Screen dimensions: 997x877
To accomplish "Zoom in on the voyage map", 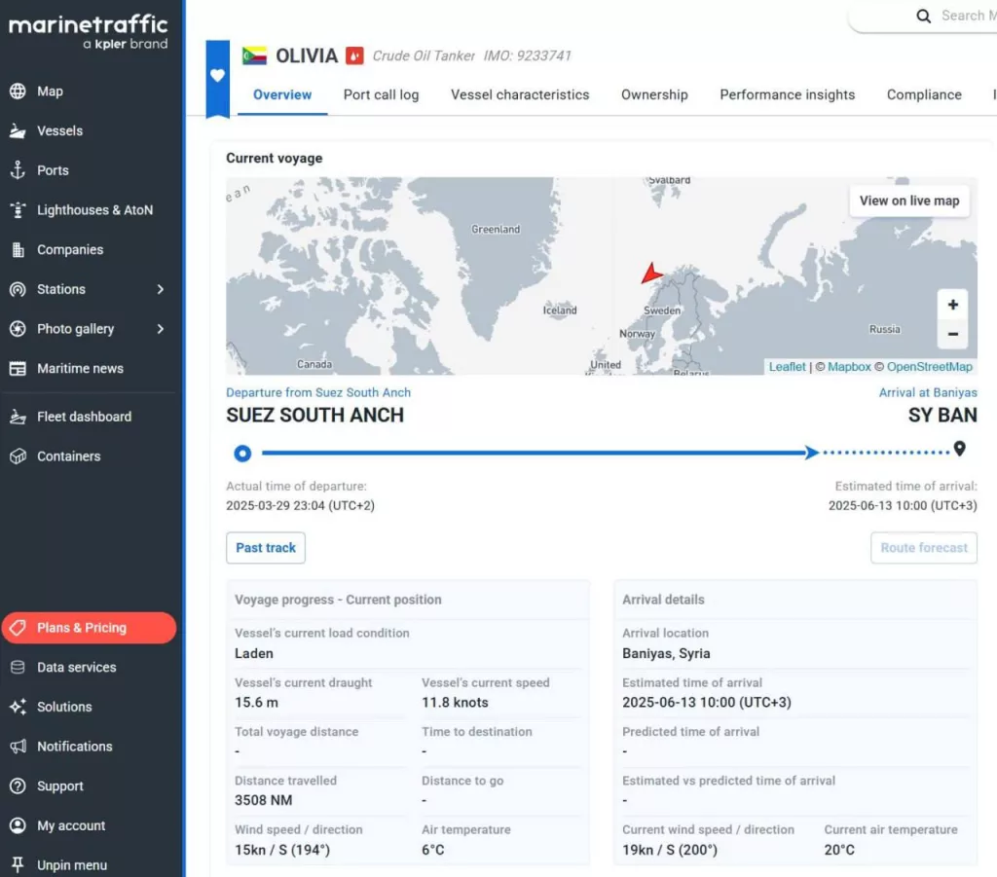I will (x=951, y=305).
